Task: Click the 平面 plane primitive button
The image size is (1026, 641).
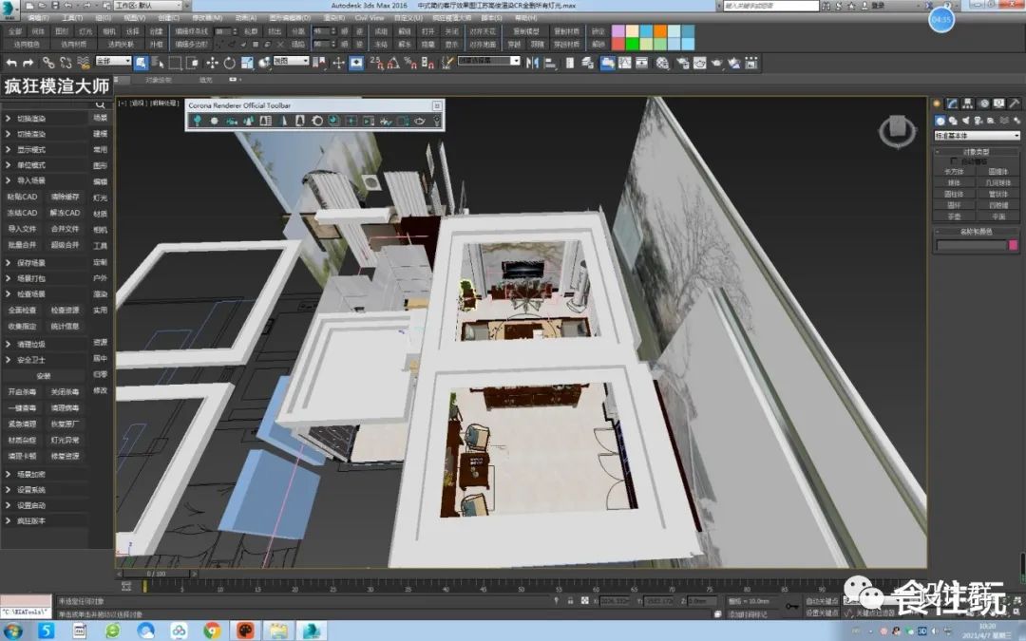Action: (998, 216)
